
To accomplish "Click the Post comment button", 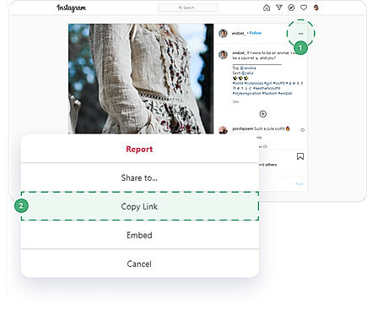I will (x=300, y=184).
